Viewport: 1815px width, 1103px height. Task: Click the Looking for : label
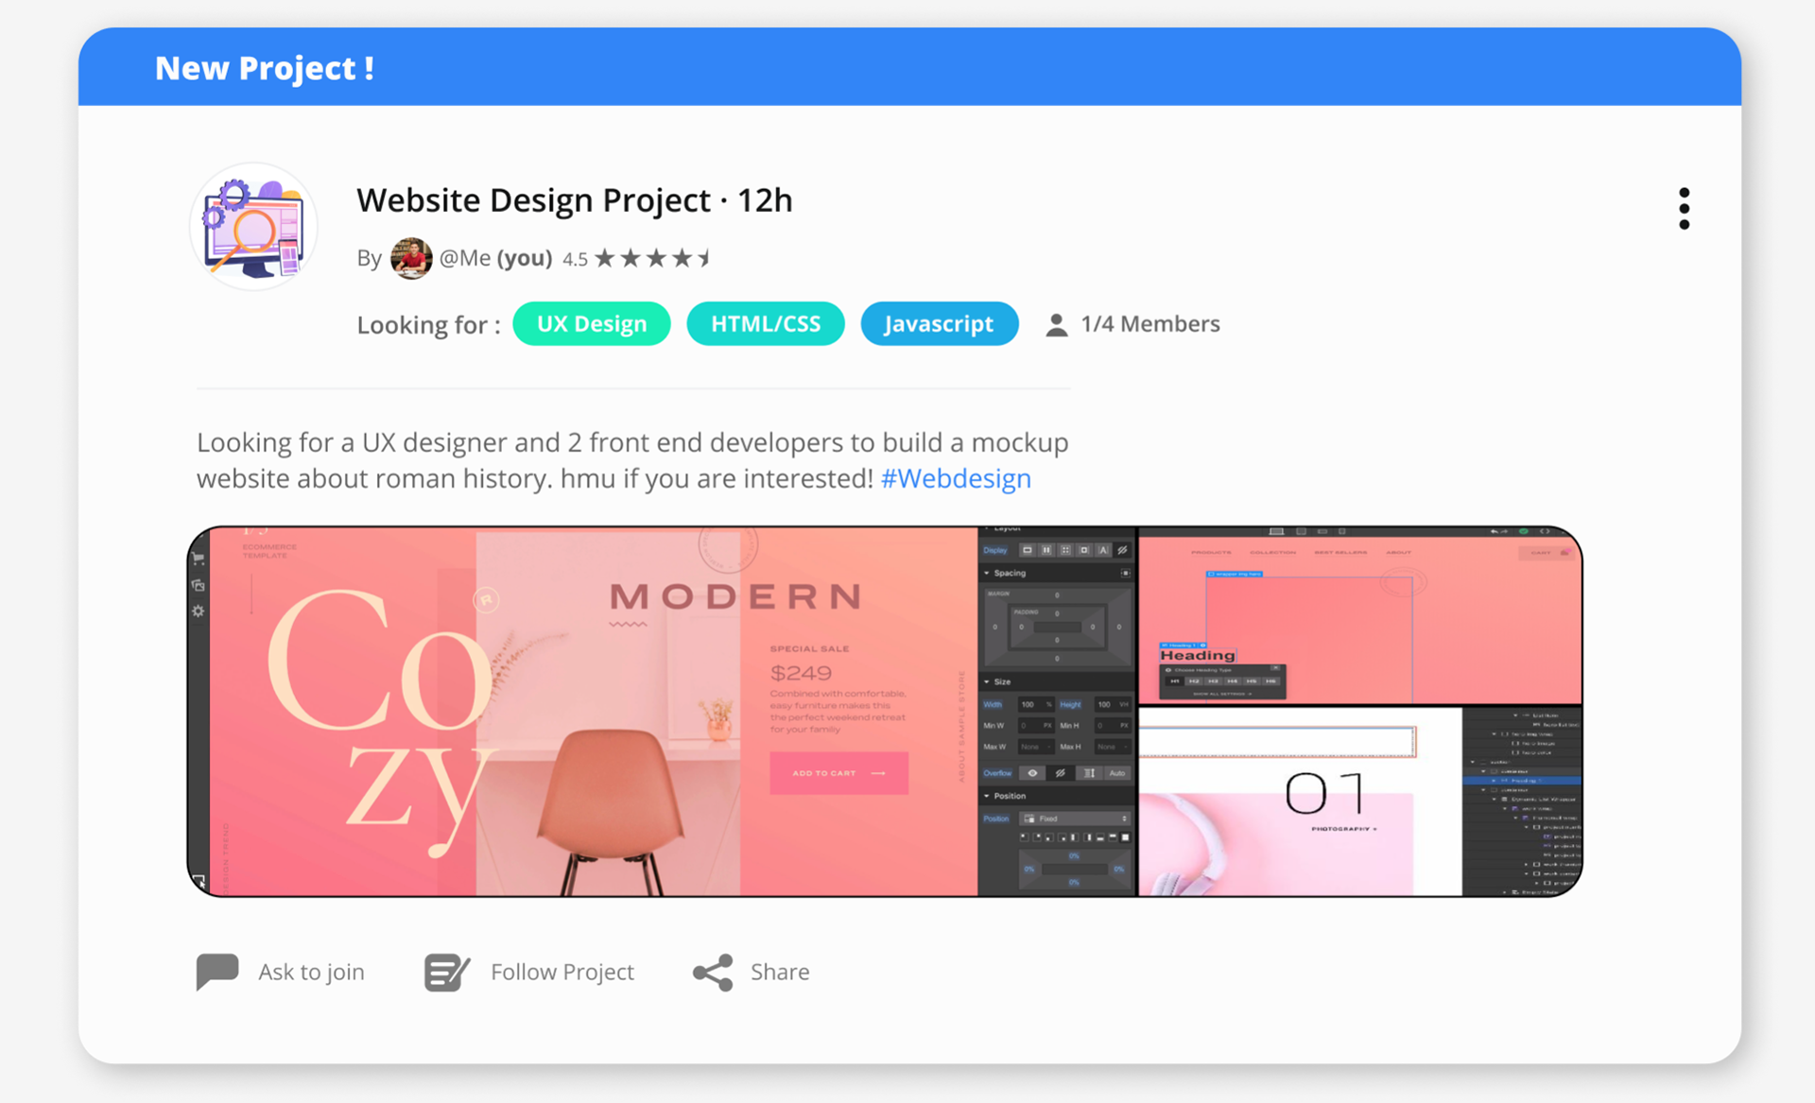click(428, 325)
